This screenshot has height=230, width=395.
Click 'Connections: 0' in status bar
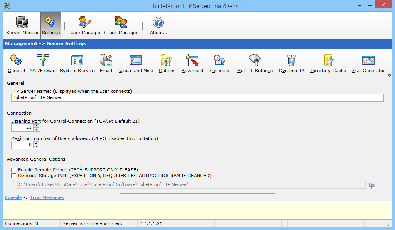pos(22,223)
